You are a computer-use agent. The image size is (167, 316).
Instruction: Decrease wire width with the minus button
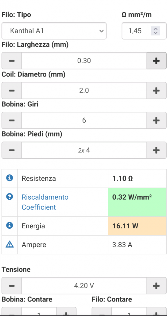point(12,61)
